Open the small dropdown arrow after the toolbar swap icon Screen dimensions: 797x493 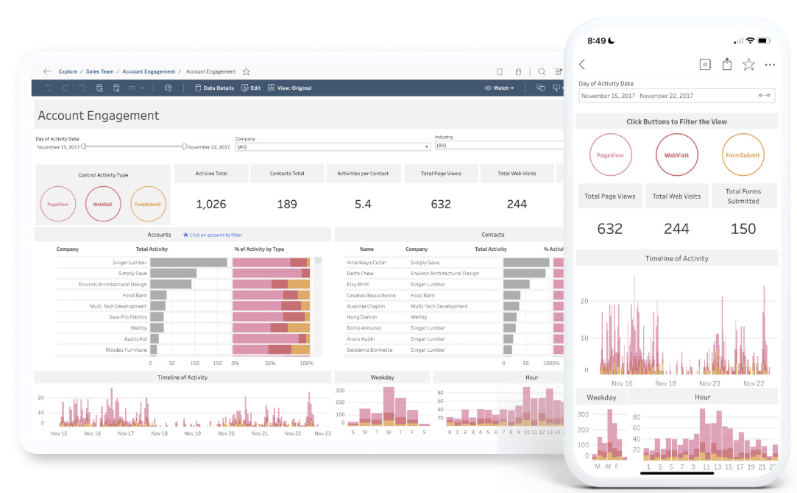[x=142, y=88]
